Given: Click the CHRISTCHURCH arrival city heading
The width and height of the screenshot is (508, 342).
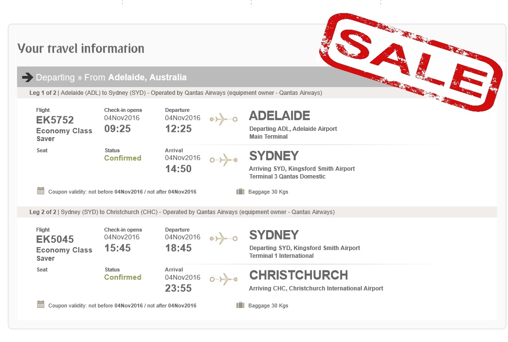Looking at the screenshot, I should (298, 275).
